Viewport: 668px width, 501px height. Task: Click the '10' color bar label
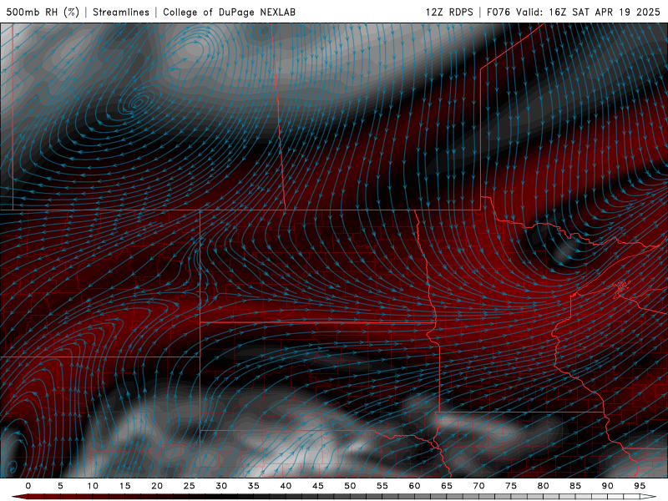coord(93,486)
